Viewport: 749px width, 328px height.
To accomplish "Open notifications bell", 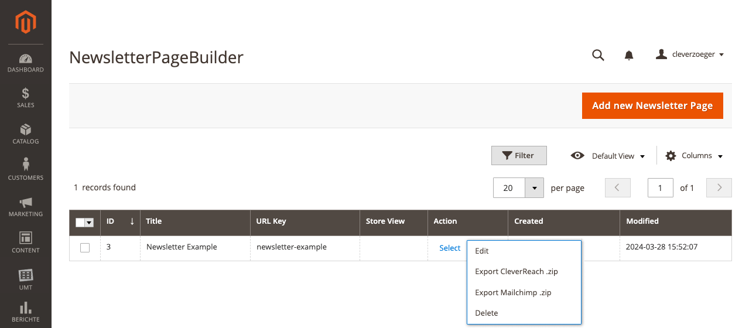I will [x=629, y=55].
